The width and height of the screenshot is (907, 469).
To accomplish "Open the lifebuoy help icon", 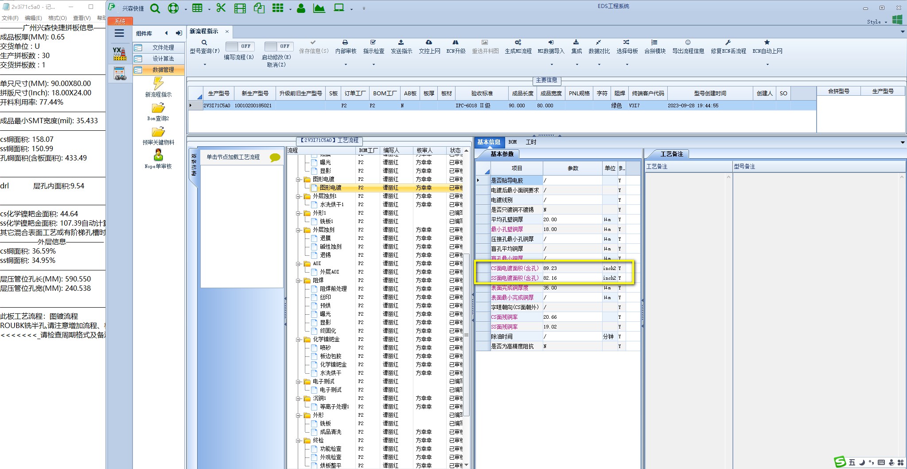I will point(173,8).
